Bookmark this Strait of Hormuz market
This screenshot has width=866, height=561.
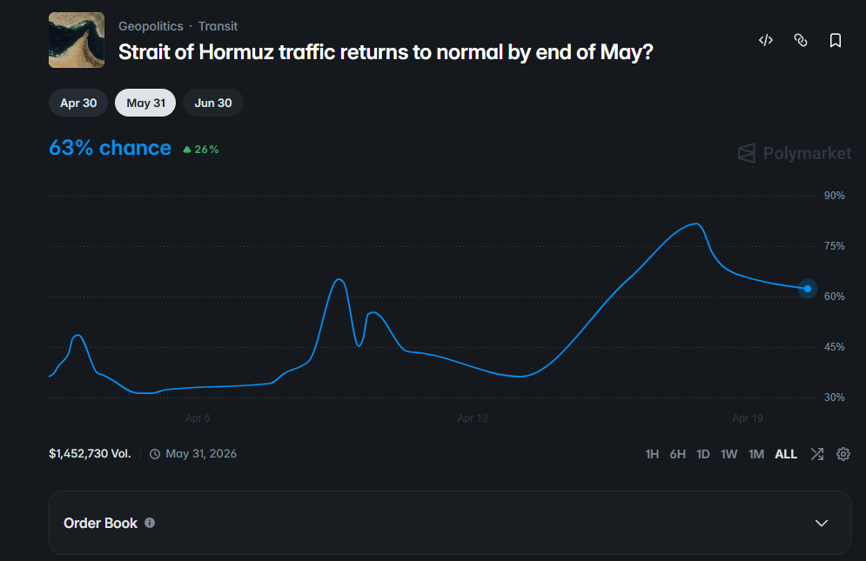[836, 40]
